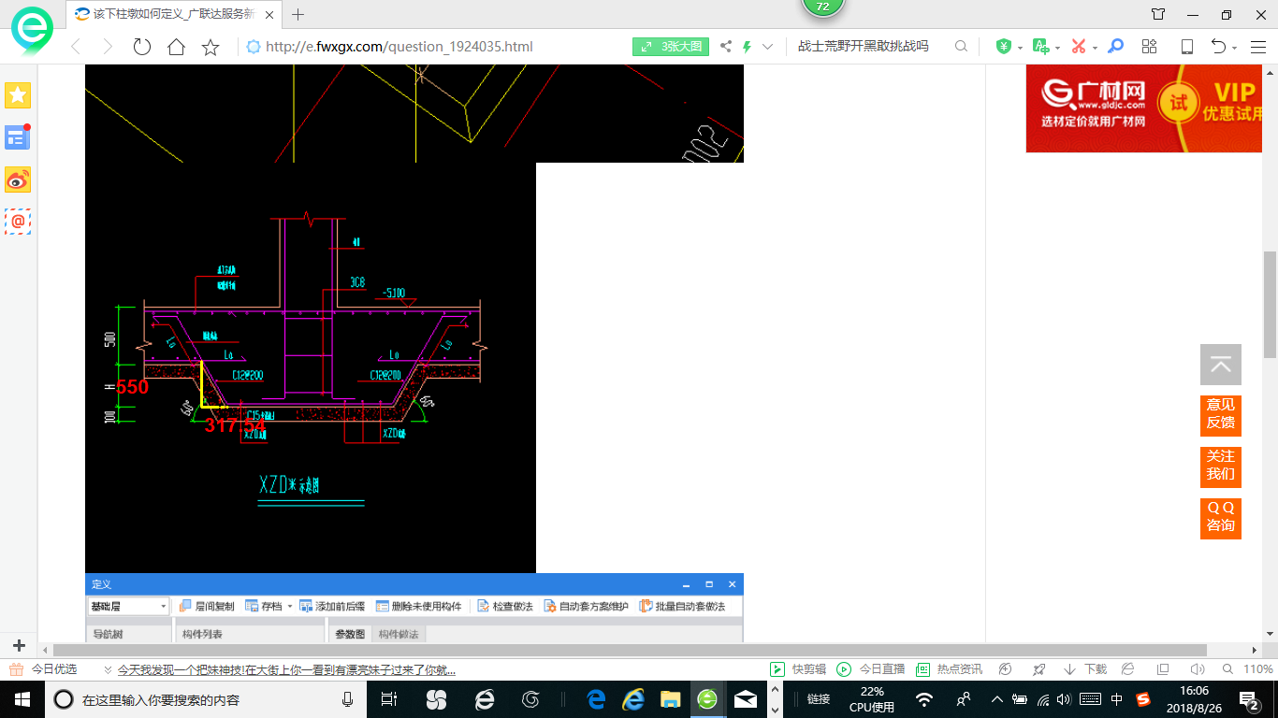Open the translate extension icon
The image size is (1278, 718).
pyautogui.click(x=1039, y=46)
